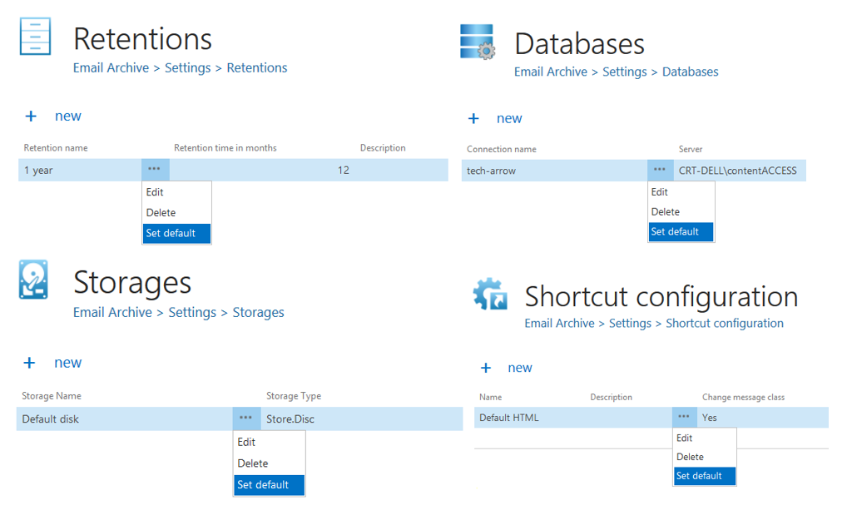Add new shortcut configuration using plus icon
Image resolution: width=847 pixels, height=520 pixels.
[486, 368]
